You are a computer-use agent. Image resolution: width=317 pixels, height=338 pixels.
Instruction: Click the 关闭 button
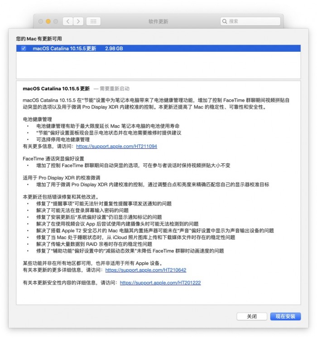(252, 316)
